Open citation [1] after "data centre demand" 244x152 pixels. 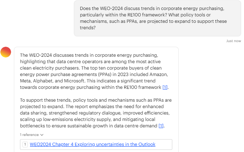coord(161,126)
